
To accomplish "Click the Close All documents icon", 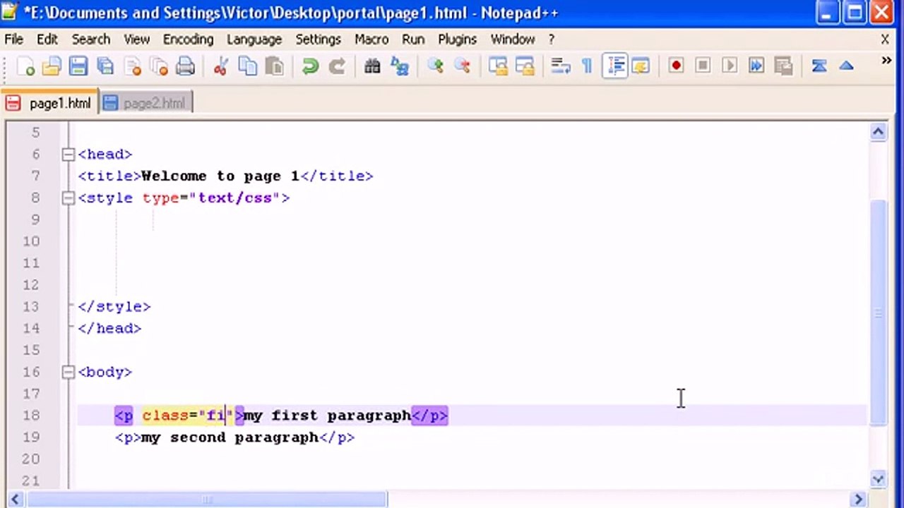I will [x=159, y=66].
